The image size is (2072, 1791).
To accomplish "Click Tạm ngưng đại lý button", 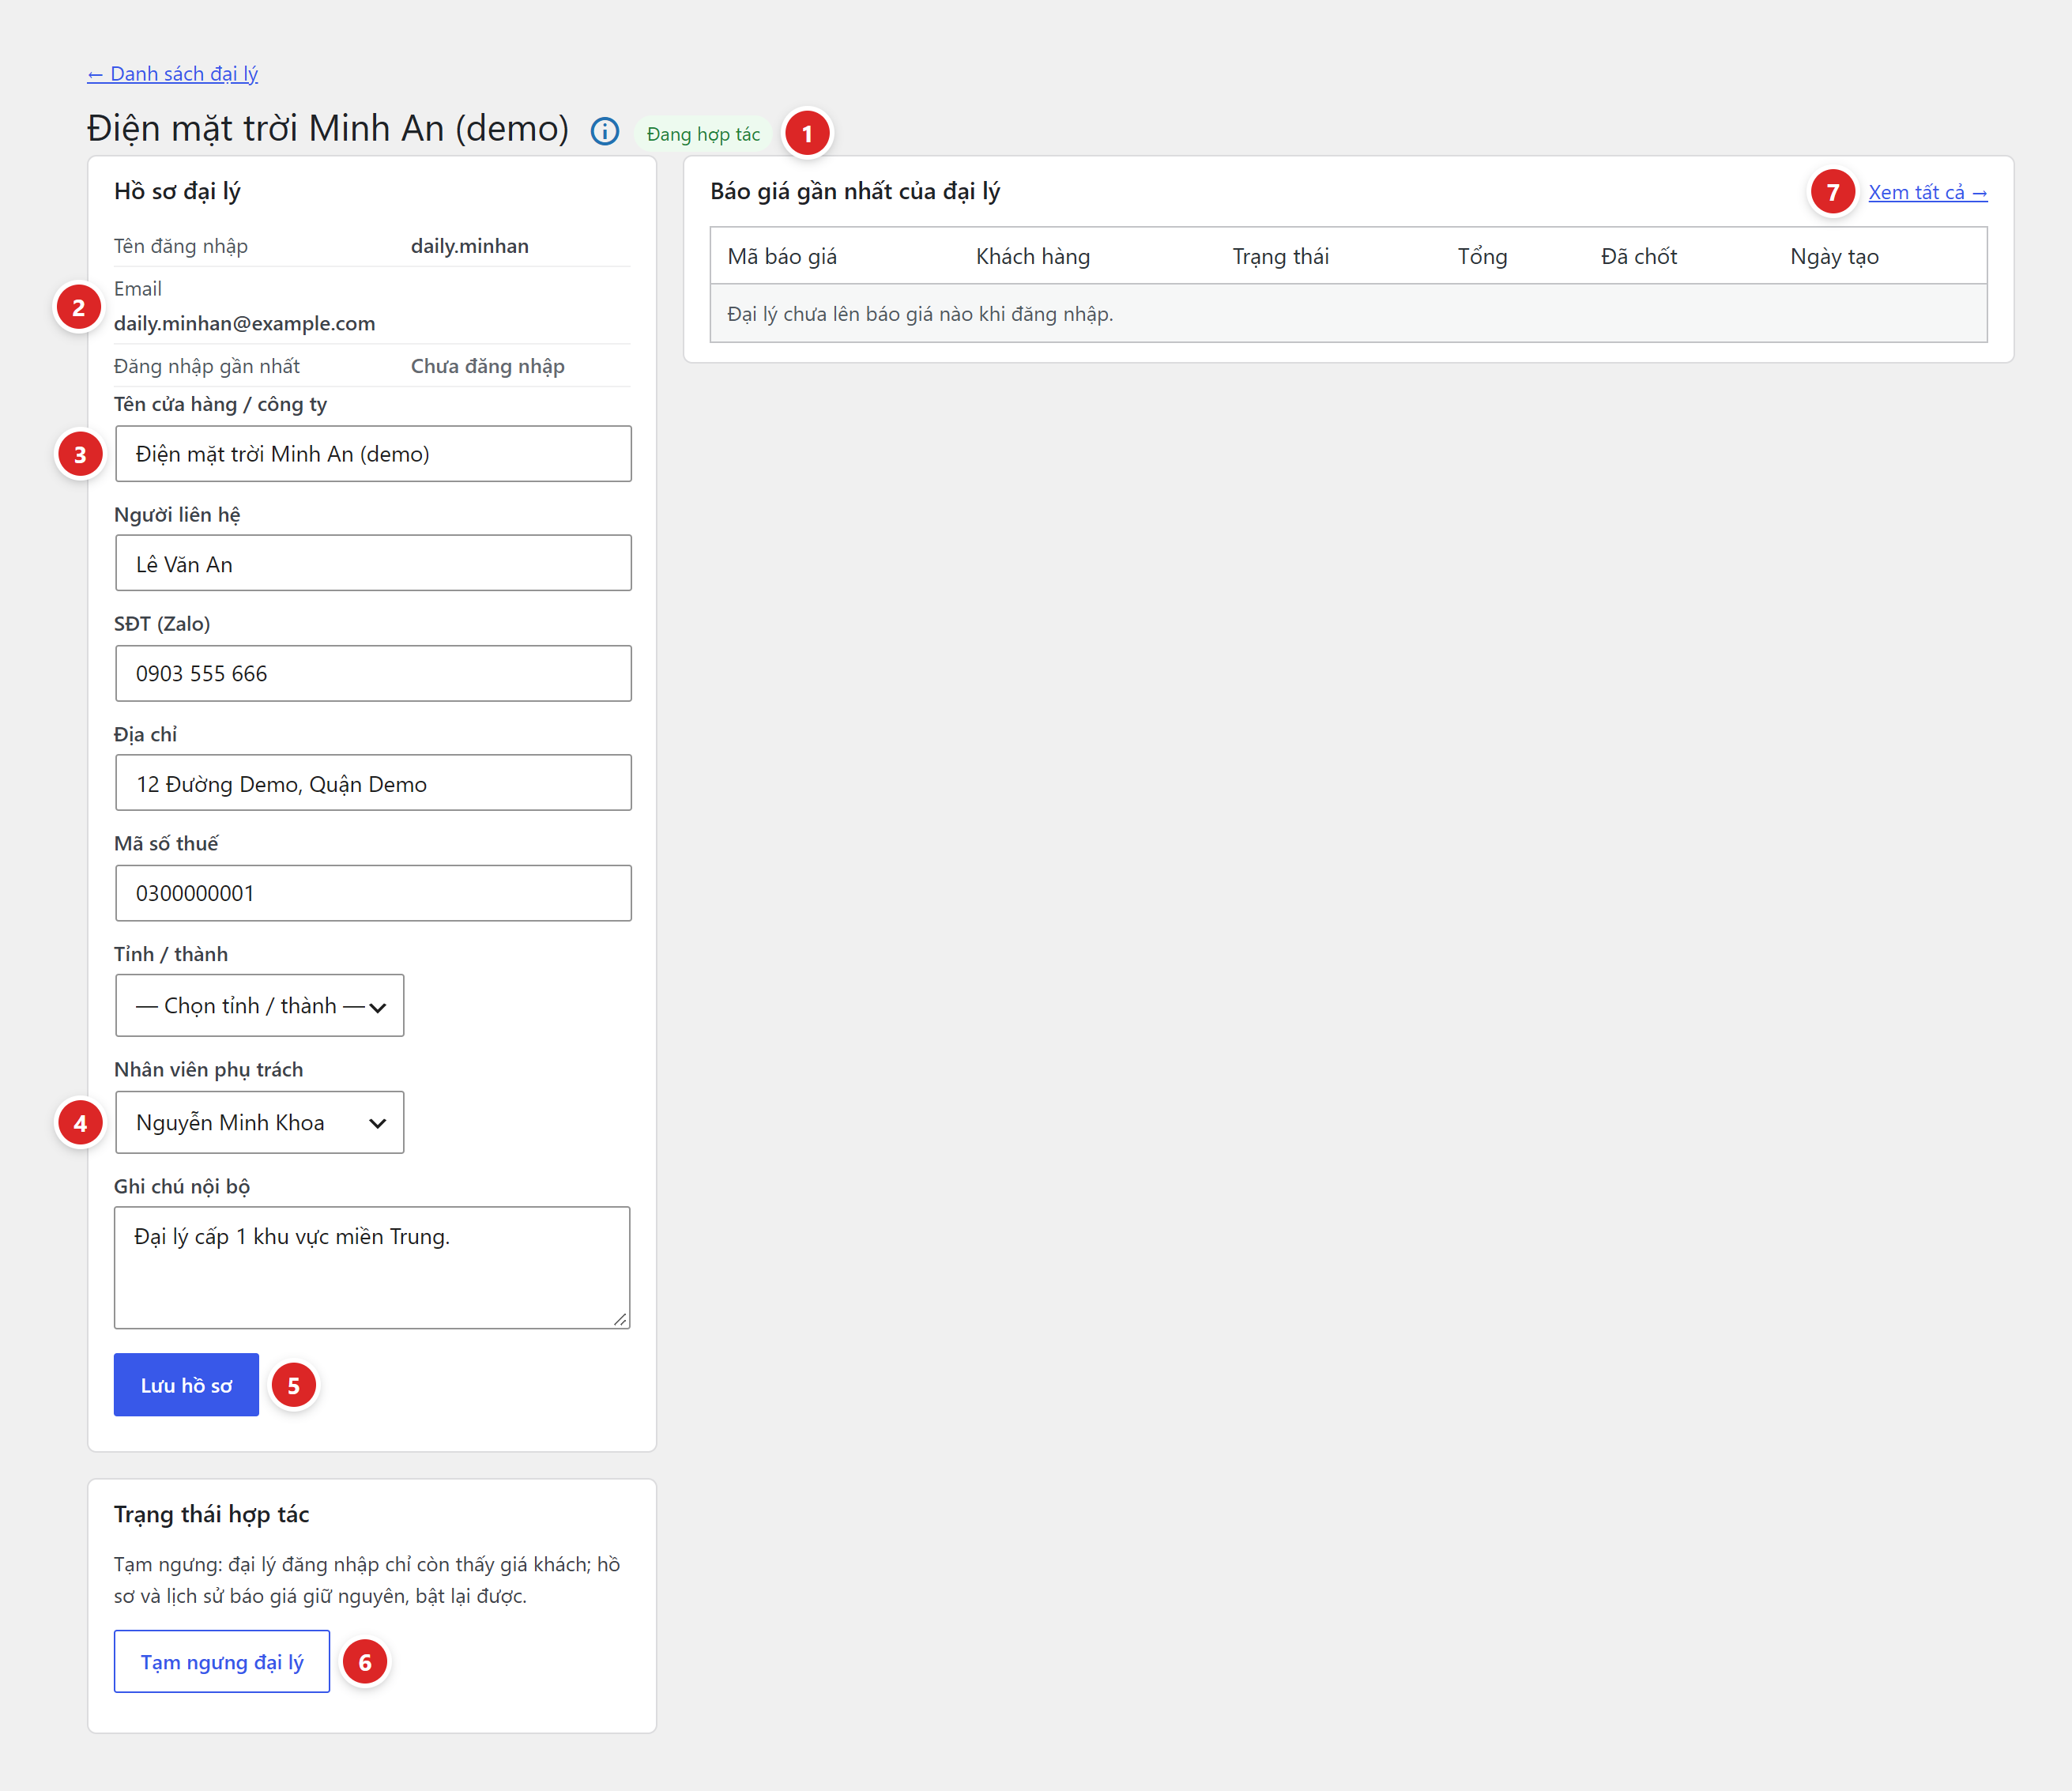I will (x=222, y=1661).
